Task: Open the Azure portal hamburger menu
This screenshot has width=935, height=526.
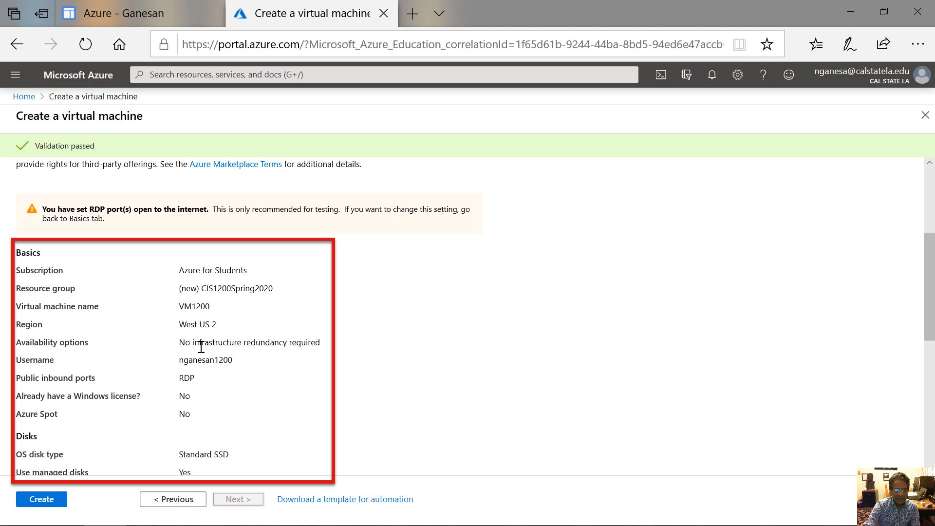Action: [15, 75]
